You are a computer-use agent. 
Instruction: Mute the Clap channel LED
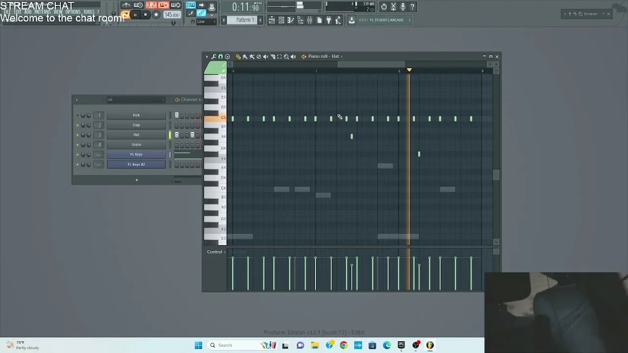[77, 125]
